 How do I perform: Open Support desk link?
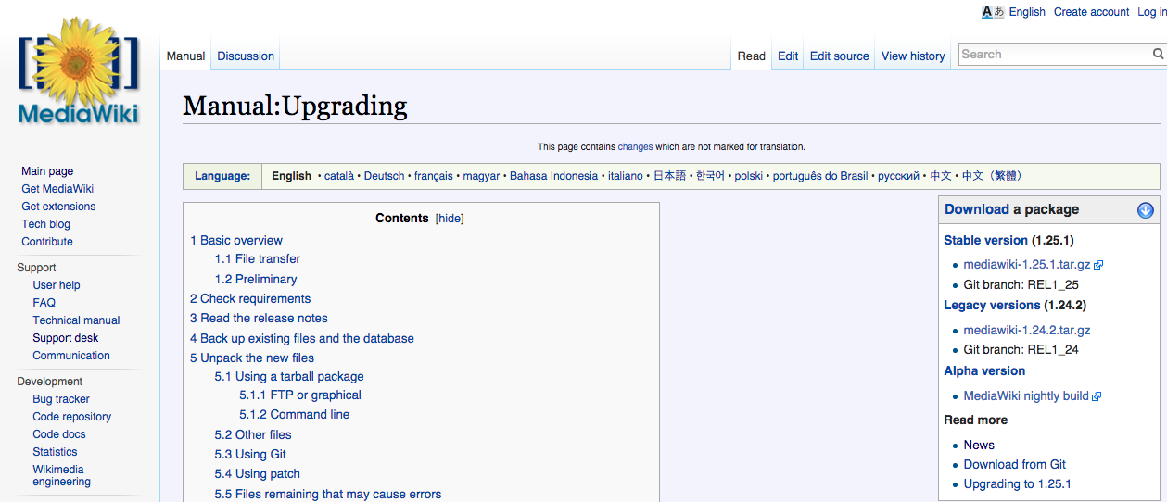tap(65, 338)
